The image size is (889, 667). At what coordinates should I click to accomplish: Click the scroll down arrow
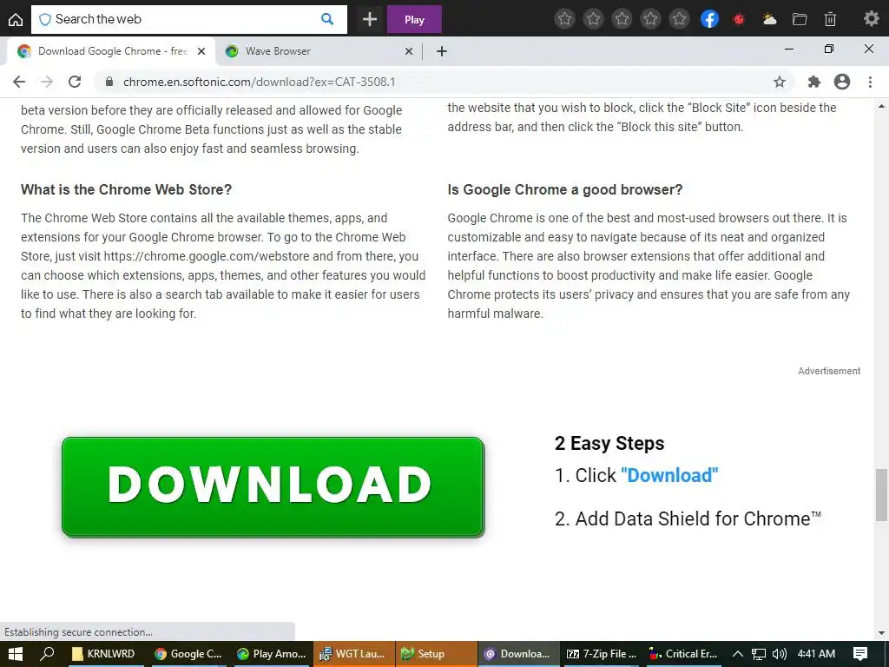tap(881, 633)
